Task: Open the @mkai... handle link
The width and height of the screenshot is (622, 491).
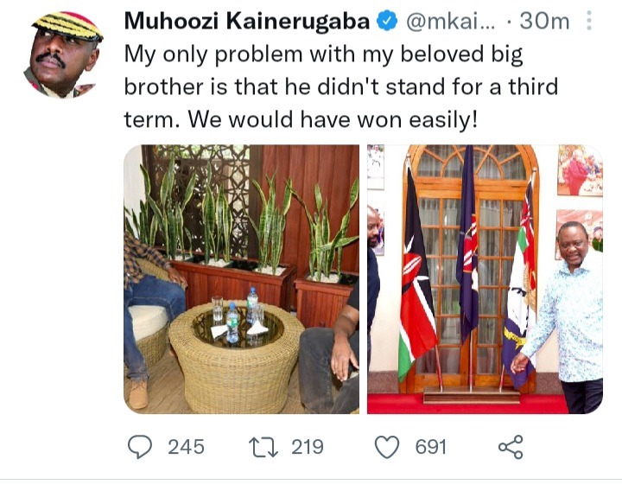Action: click(450, 22)
